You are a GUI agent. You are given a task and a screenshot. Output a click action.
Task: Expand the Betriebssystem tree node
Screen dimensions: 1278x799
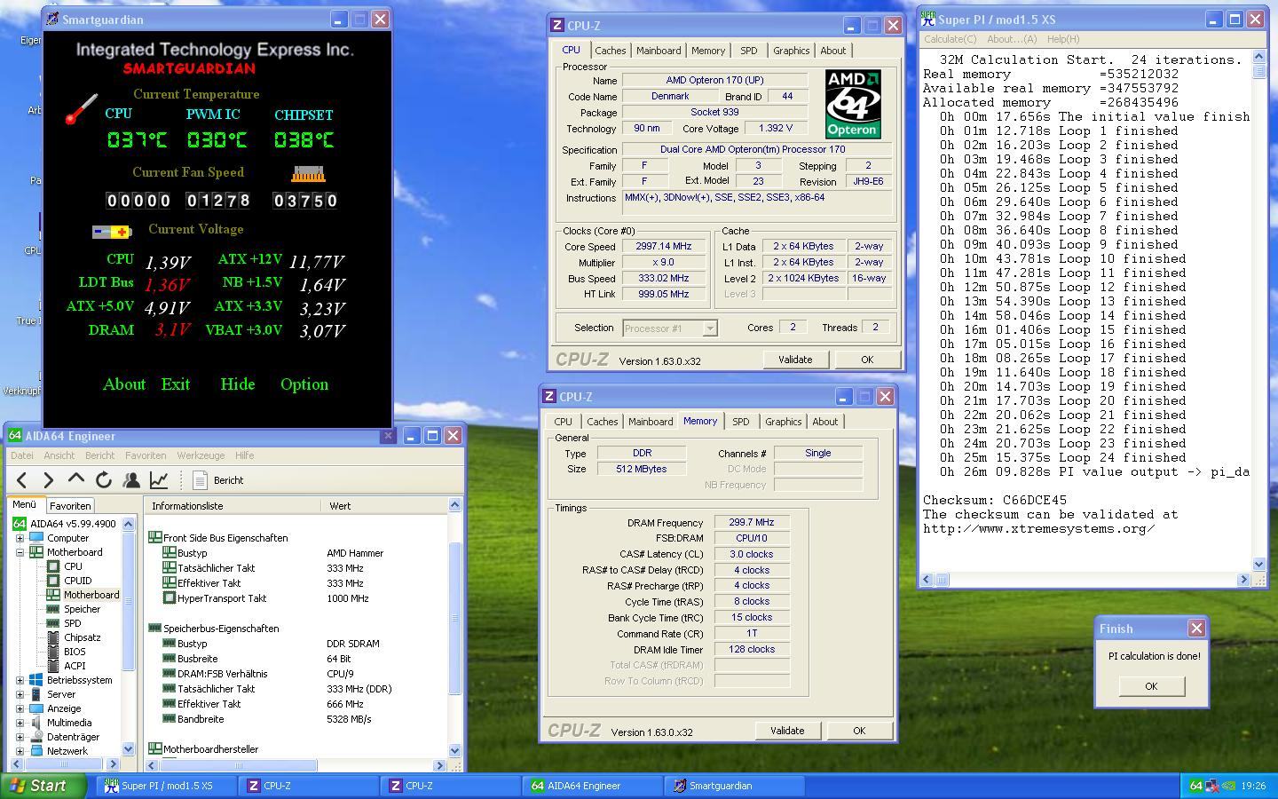[20, 680]
